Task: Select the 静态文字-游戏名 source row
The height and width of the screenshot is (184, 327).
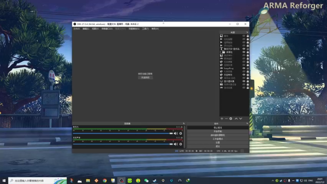Action: point(234,49)
